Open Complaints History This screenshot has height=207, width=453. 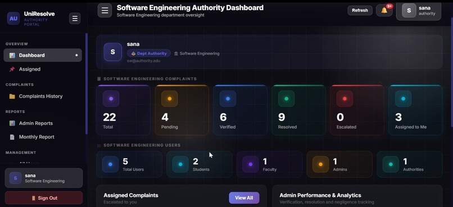43,96
